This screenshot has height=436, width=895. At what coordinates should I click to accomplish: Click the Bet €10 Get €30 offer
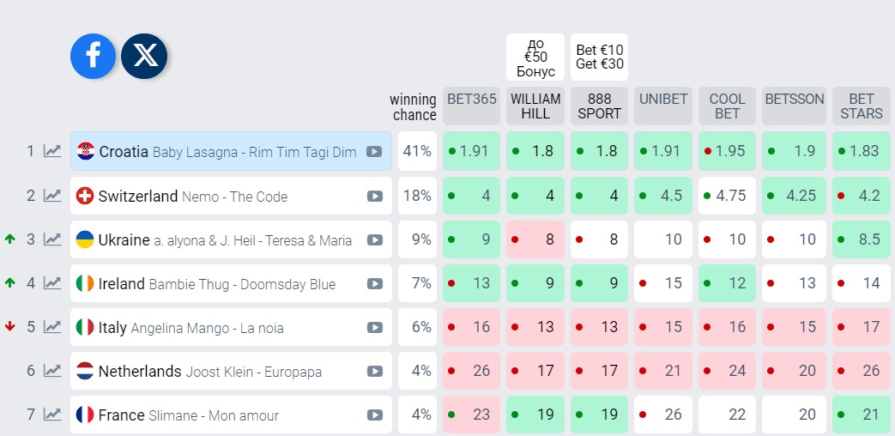coord(599,58)
